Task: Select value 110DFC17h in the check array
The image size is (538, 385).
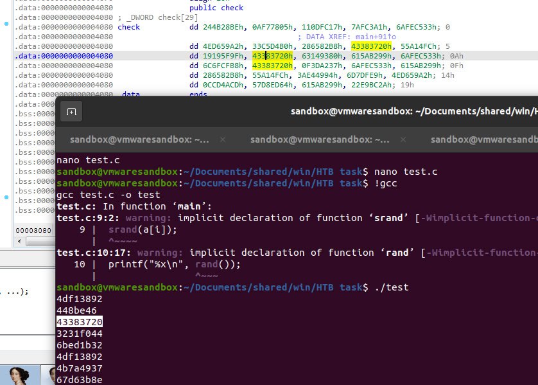Action: [x=322, y=27]
